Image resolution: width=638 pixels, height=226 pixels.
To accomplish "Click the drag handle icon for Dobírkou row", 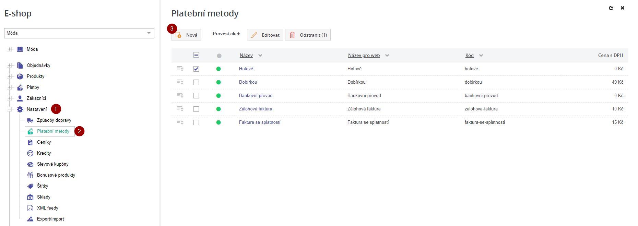I will pyautogui.click(x=180, y=82).
